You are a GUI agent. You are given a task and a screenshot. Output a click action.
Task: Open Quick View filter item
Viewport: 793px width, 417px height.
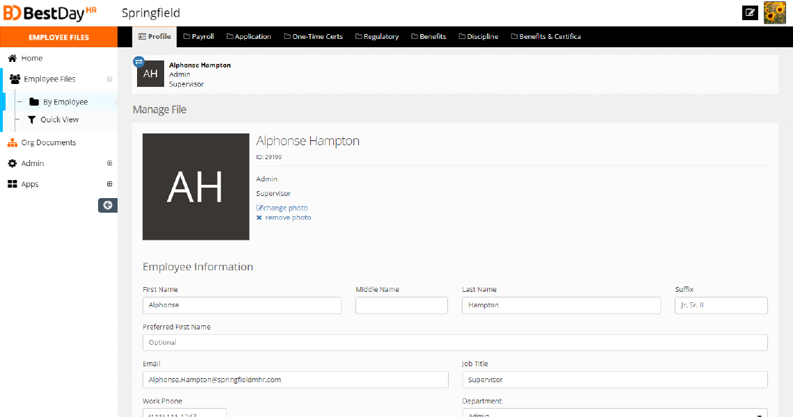click(59, 120)
